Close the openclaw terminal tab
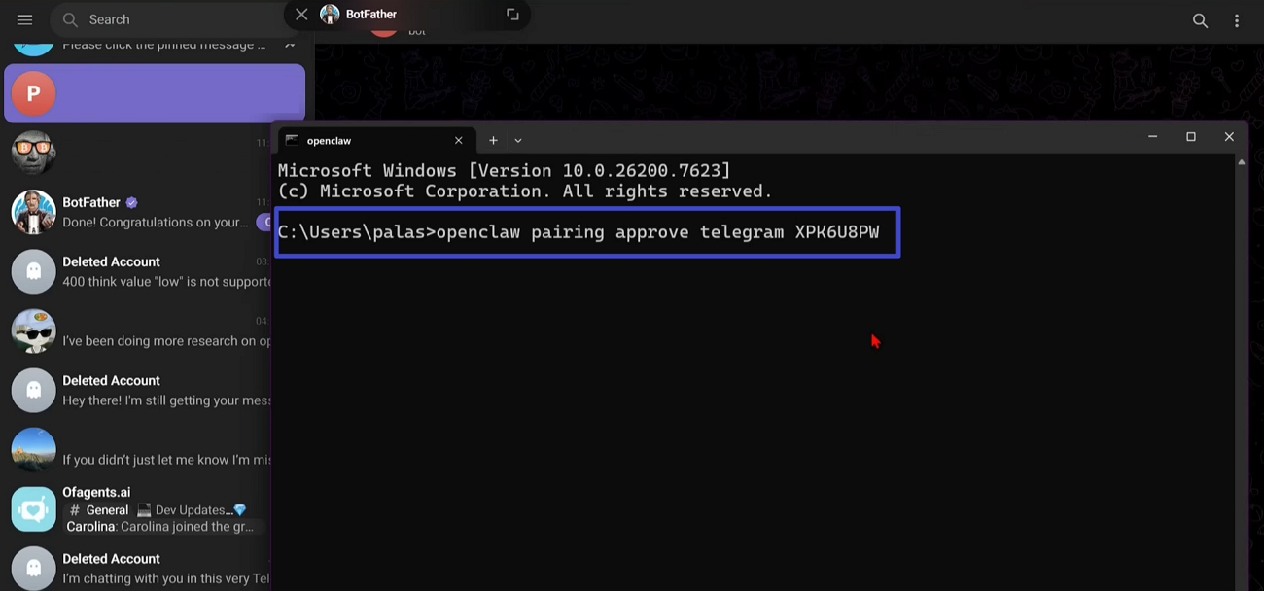1264x591 pixels. pos(459,140)
